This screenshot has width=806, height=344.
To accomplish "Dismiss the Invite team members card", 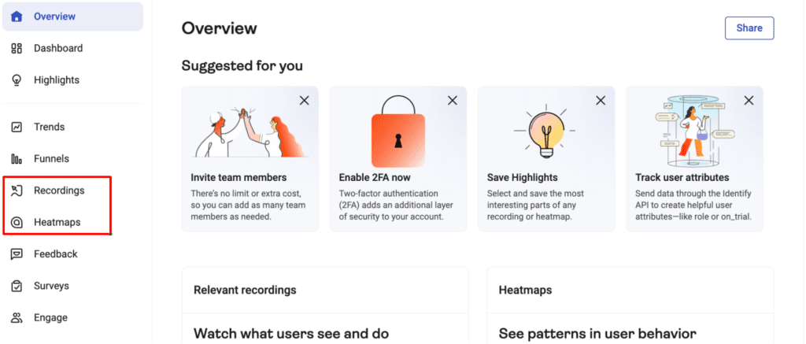I will tap(305, 100).
